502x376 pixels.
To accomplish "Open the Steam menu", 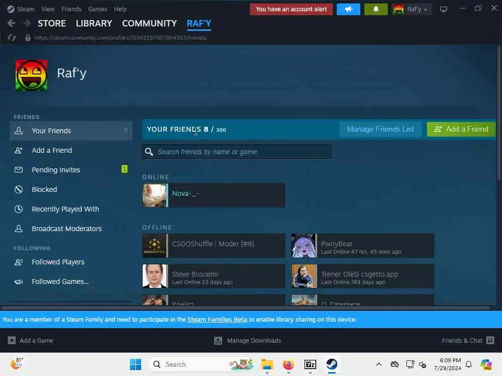I will [x=25, y=9].
